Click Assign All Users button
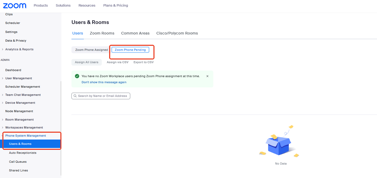377x178 pixels. (86, 62)
